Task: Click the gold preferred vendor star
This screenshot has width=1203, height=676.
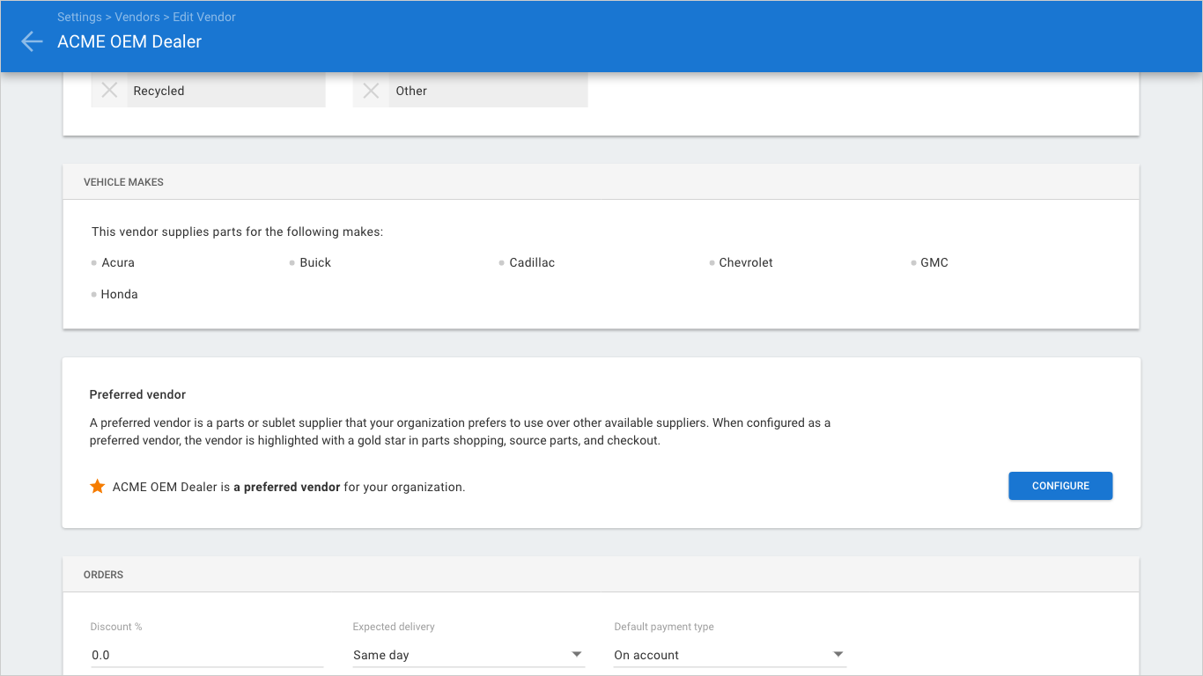Action: 98,486
